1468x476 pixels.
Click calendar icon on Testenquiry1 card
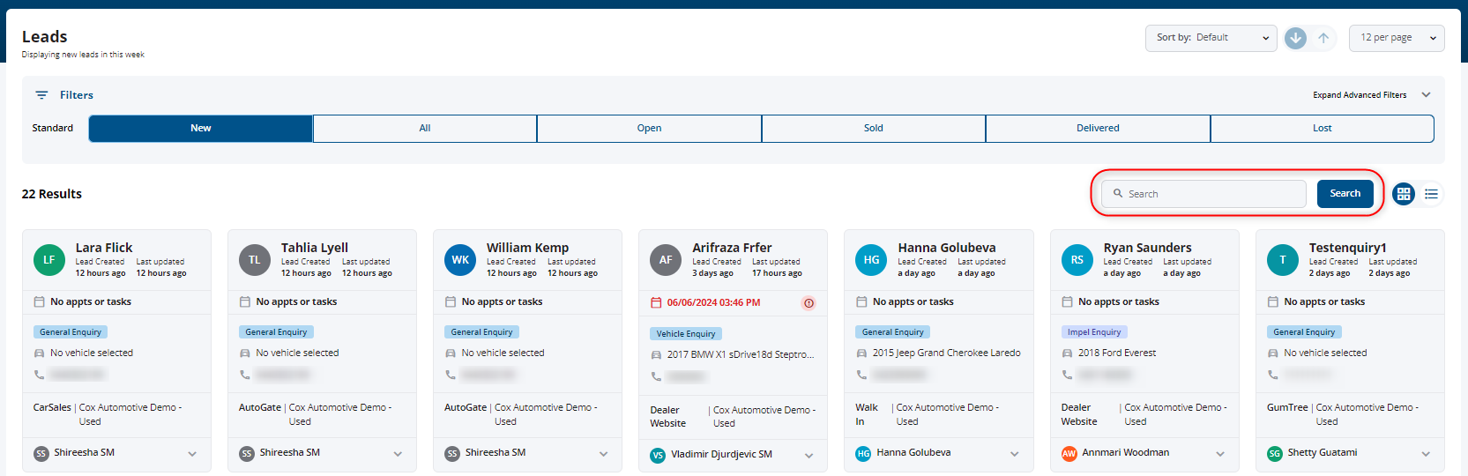tap(1272, 301)
